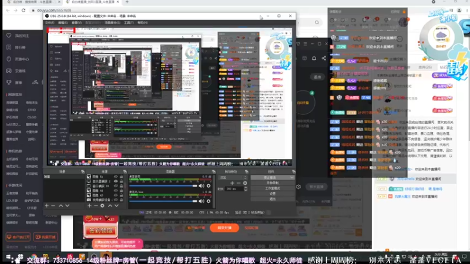
Task: Click the share icon in streaming companion window
Action: point(324,58)
